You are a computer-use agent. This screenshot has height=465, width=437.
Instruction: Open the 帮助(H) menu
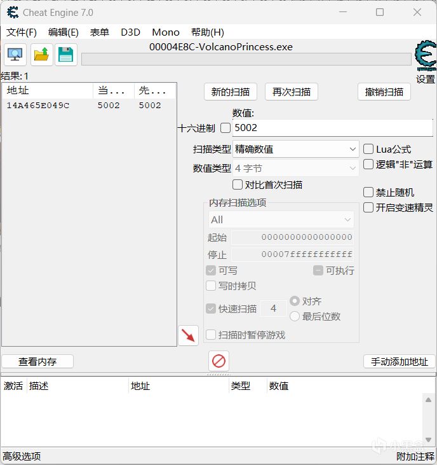click(208, 32)
